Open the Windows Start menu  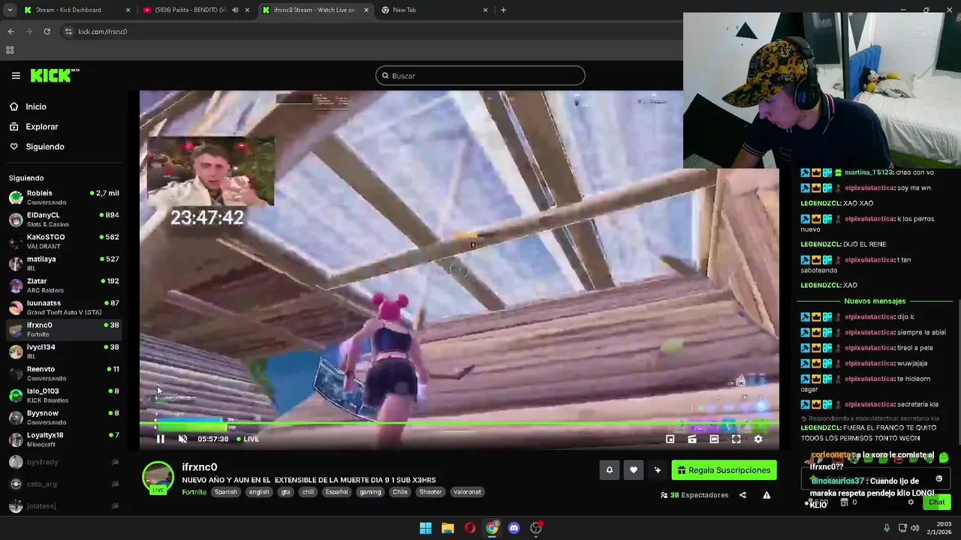point(426,528)
